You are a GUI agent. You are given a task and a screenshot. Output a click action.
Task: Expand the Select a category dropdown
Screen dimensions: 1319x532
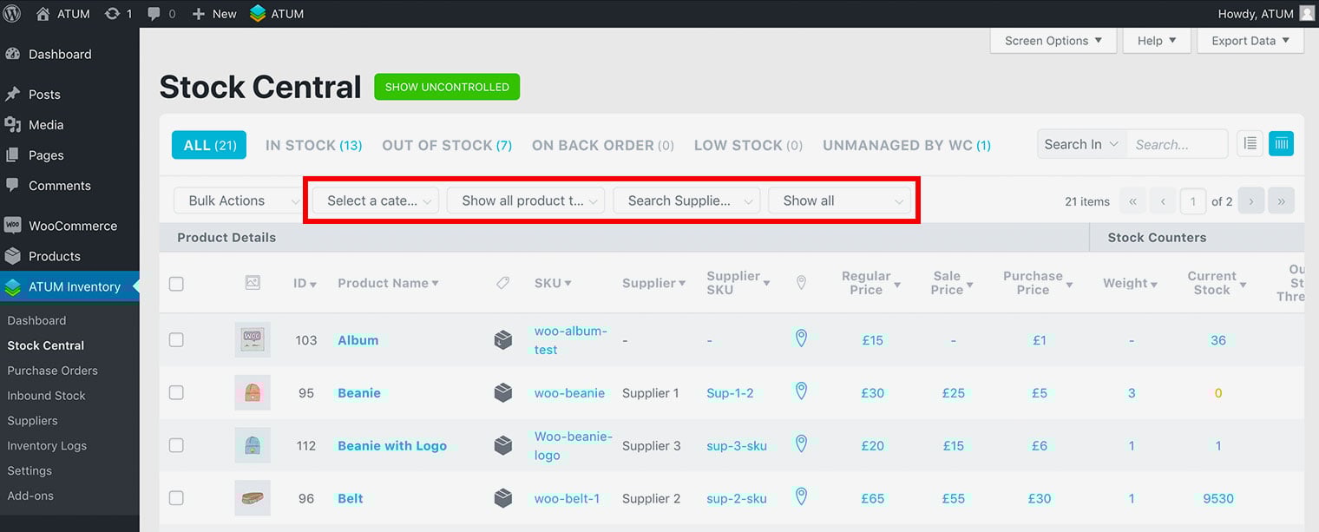click(x=375, y=200)
